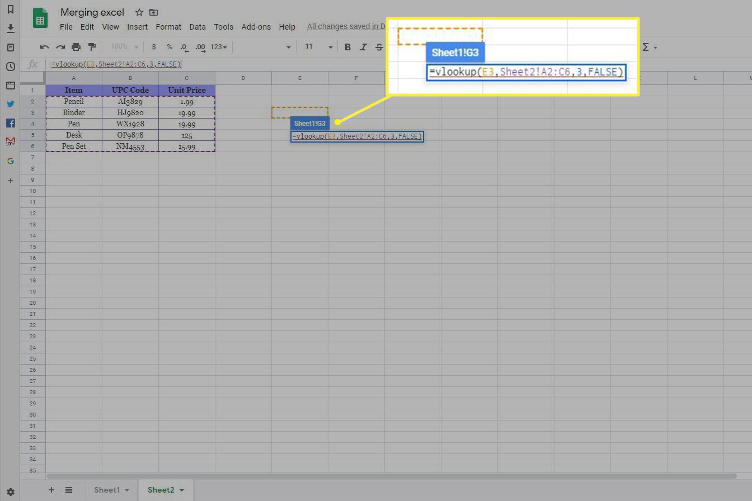Expand the Sheet1 tab options arrow
The height and width of the screenshot is (501, 752).
(126, 490)
